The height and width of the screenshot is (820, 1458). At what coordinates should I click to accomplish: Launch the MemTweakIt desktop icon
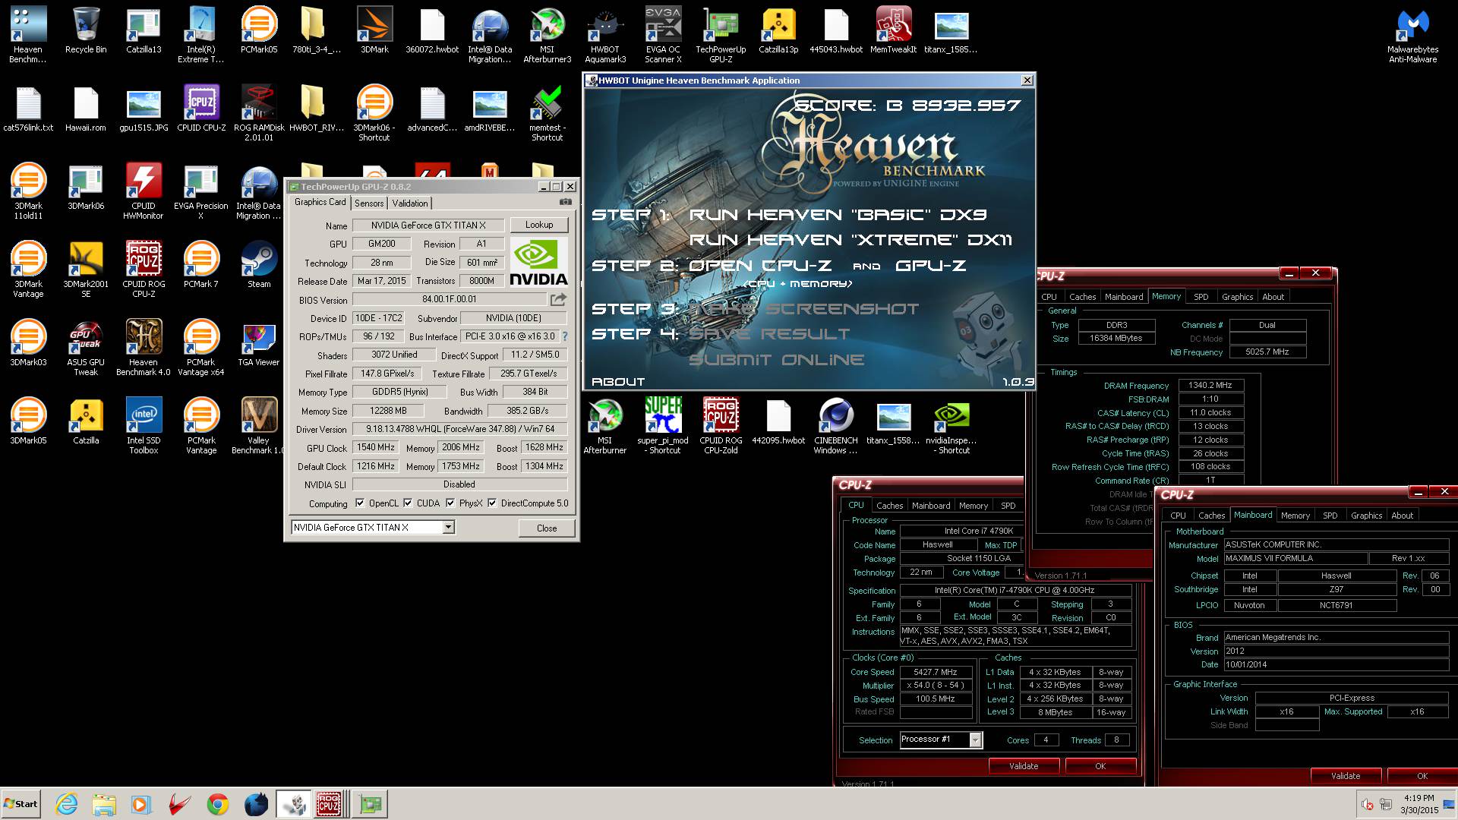pos(894,32)
